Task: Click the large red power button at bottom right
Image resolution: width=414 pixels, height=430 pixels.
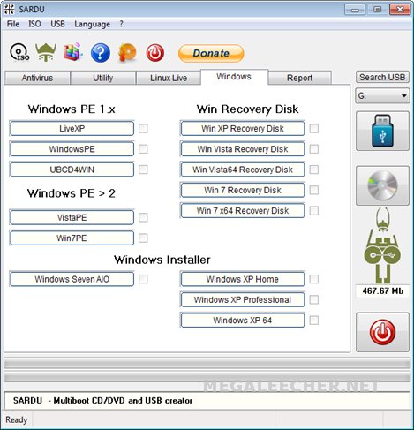Action: (x=382, y=332)
